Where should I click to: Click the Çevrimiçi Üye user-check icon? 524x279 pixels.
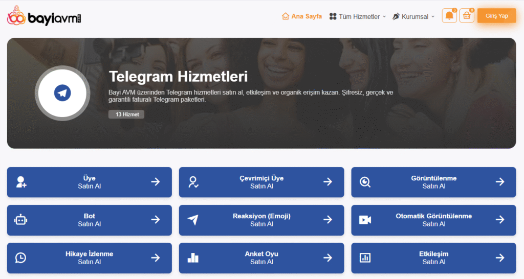point(193,182)
